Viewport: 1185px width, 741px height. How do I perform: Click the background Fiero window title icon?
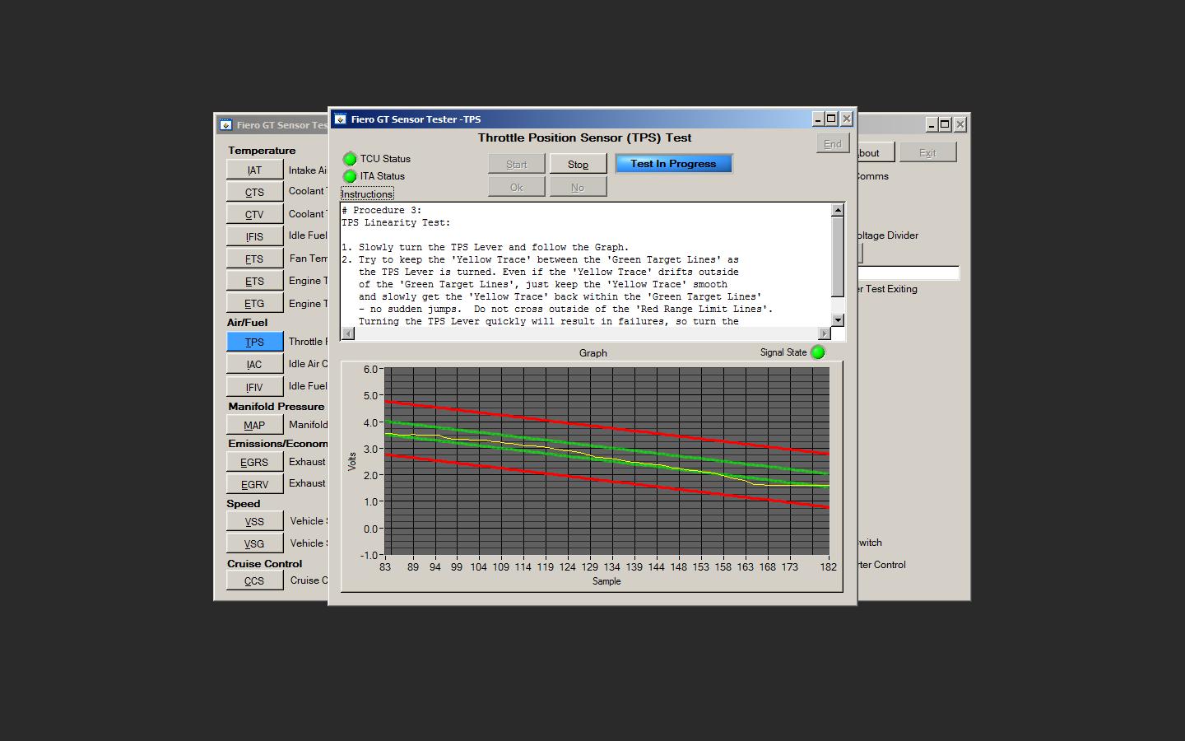pyautogui.click(x=225, y=125)
